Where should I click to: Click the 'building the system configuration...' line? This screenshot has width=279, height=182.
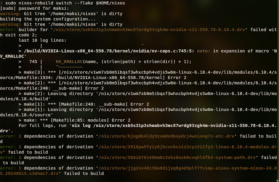point(48,19)
